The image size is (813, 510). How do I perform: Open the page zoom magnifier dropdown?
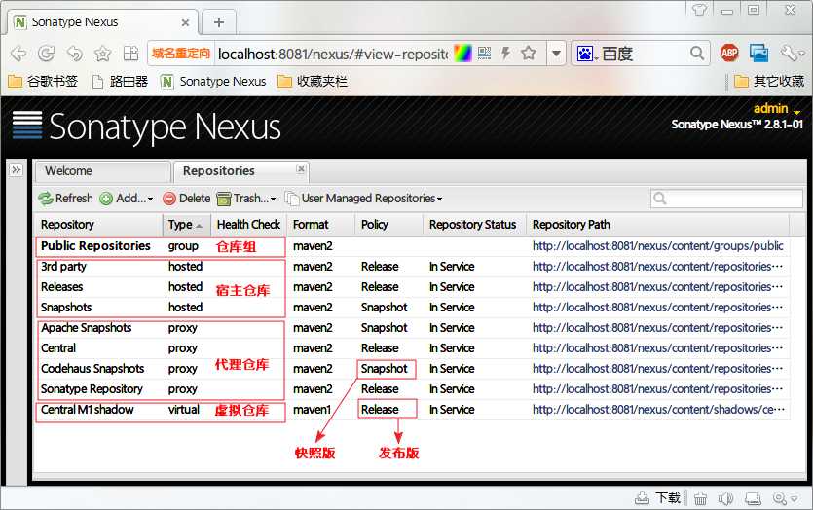click(784, 498)
